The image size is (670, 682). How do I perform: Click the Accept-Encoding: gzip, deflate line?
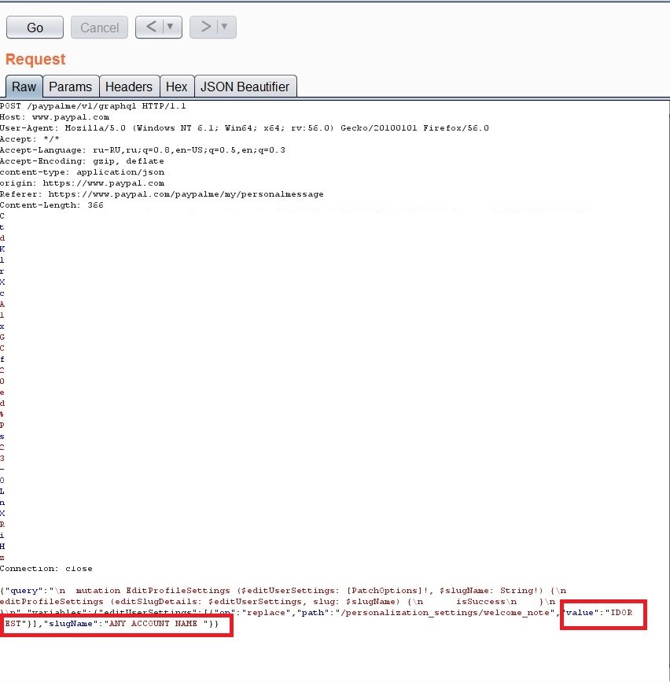pyautogui.click(x=82, y=161)
